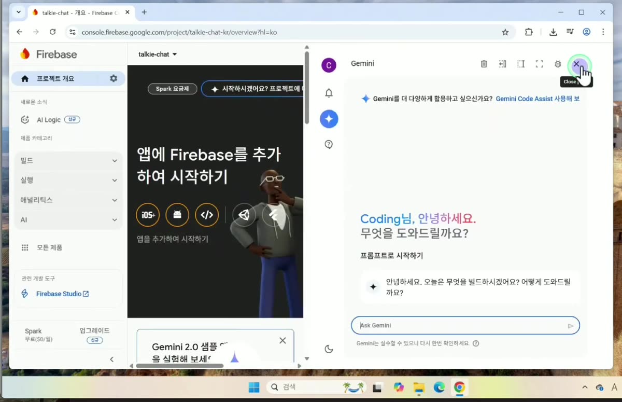Expand the 애널리틱스 category

coord(69,200)
